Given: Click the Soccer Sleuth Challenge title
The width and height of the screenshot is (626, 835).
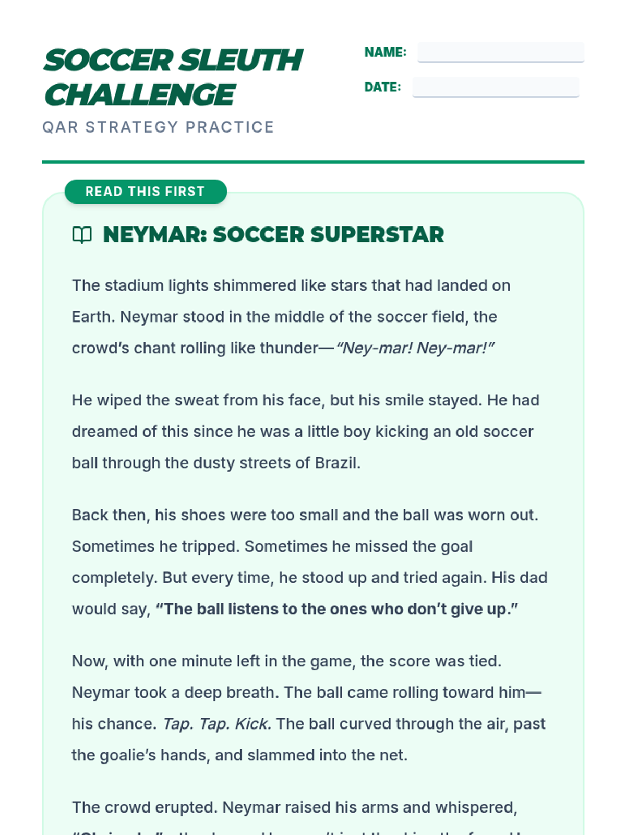Looking at the screenshot, I should pos(173,77).
